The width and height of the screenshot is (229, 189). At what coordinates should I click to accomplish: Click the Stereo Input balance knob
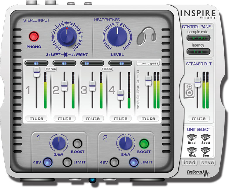[x=67, y=37]
